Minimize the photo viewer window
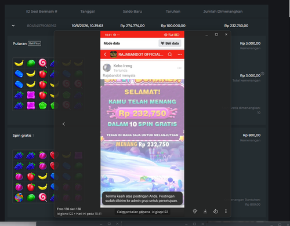 (206, 35)
